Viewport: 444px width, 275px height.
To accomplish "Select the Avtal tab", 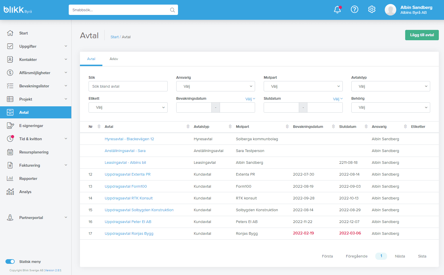I will pyautogui.click(x=91, y=59).
